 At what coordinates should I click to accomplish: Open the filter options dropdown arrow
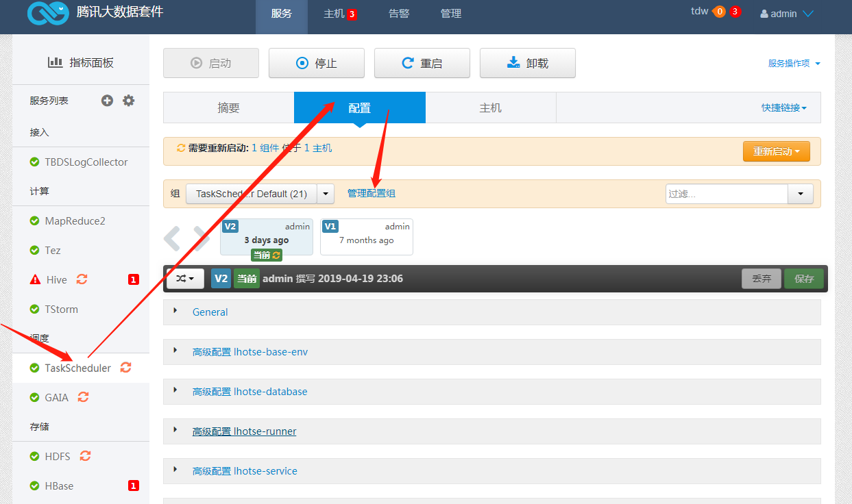[x=801, y=194]
